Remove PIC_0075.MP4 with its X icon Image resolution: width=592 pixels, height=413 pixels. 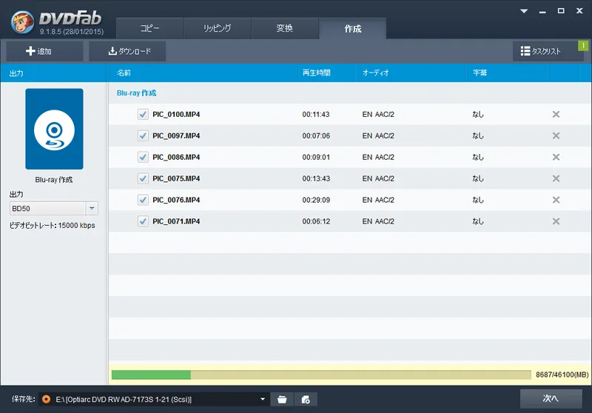(556, 178)
